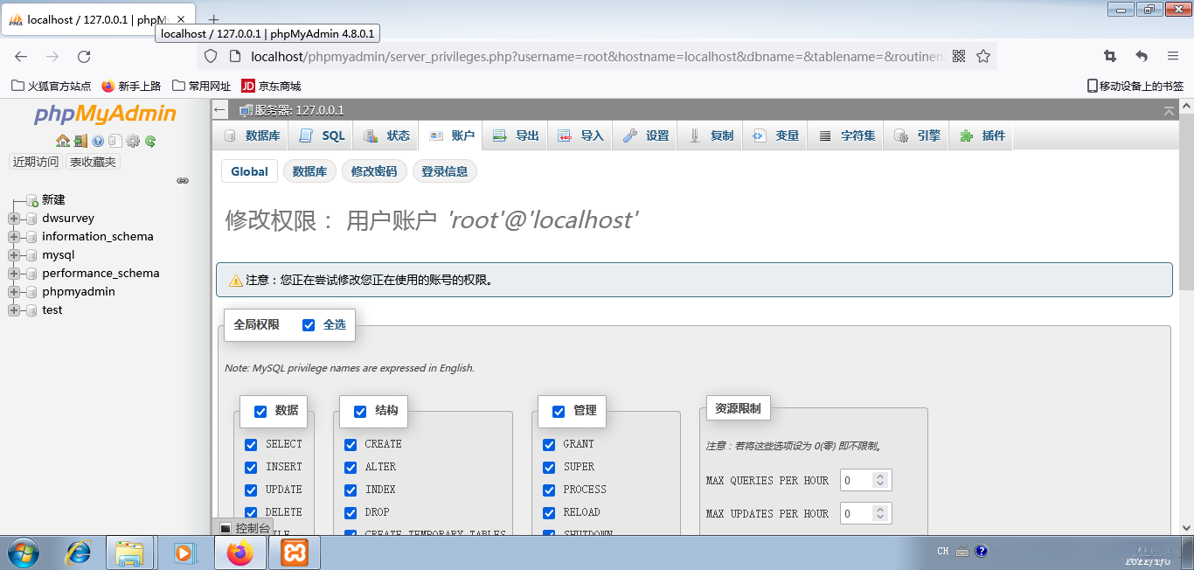
Task: Expand the mysql database tree
Action: (14, 255)
